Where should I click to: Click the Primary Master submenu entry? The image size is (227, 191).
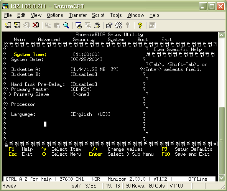point(30,89)
